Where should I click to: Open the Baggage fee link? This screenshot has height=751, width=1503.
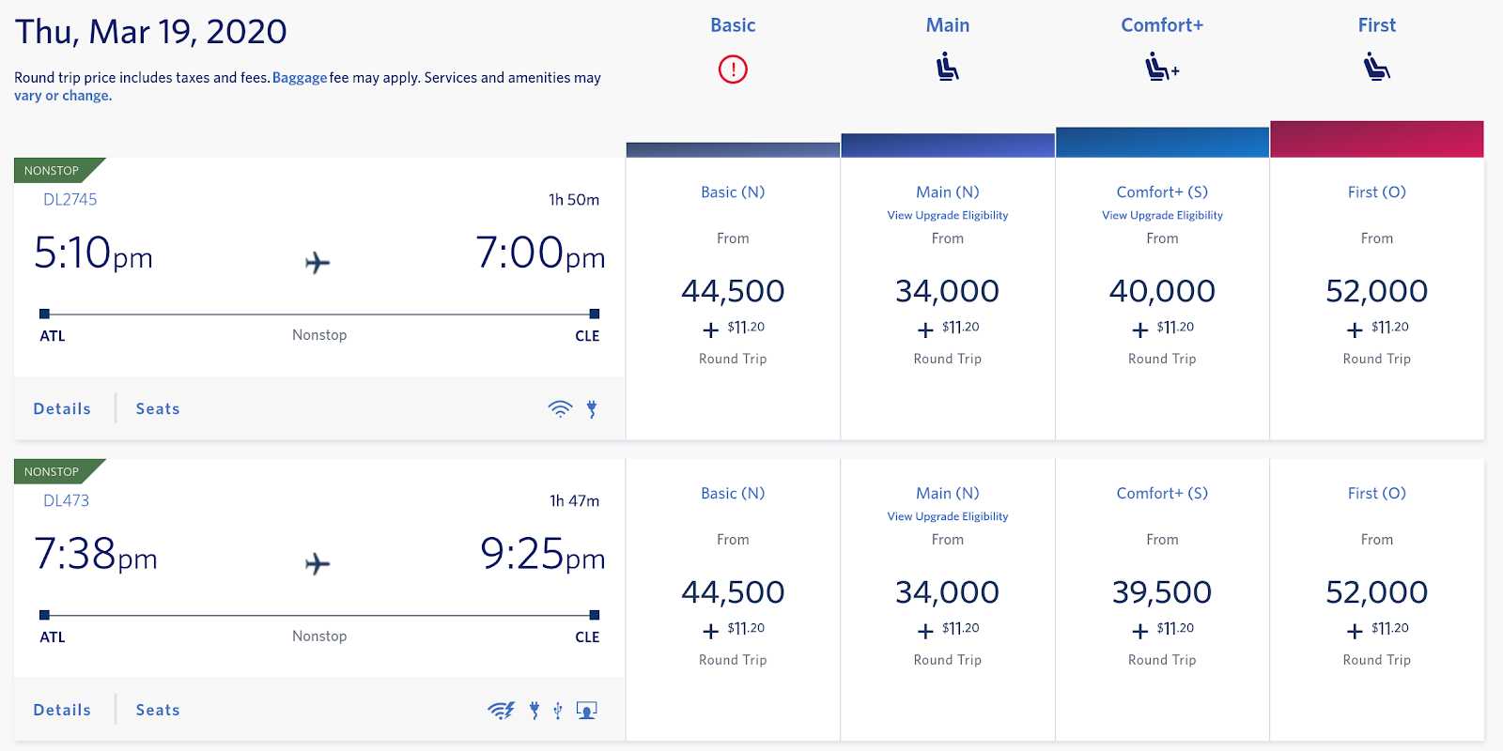[x=300, y=78]
